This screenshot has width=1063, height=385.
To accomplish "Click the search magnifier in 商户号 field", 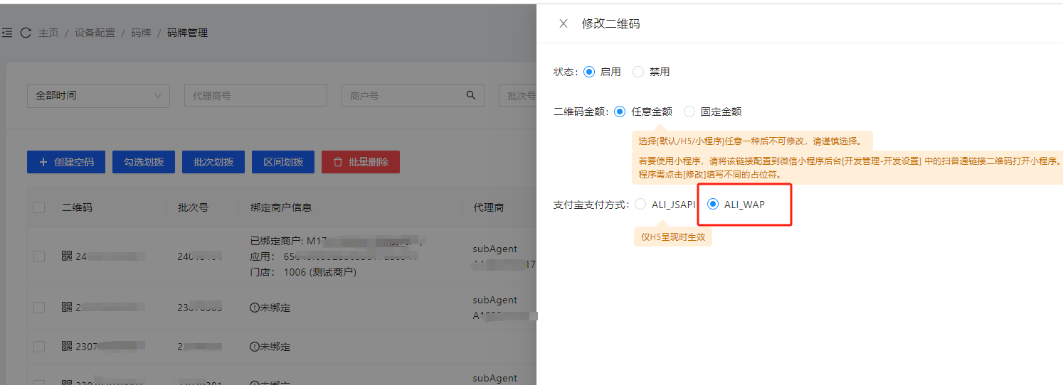I will tap(470, 95).
